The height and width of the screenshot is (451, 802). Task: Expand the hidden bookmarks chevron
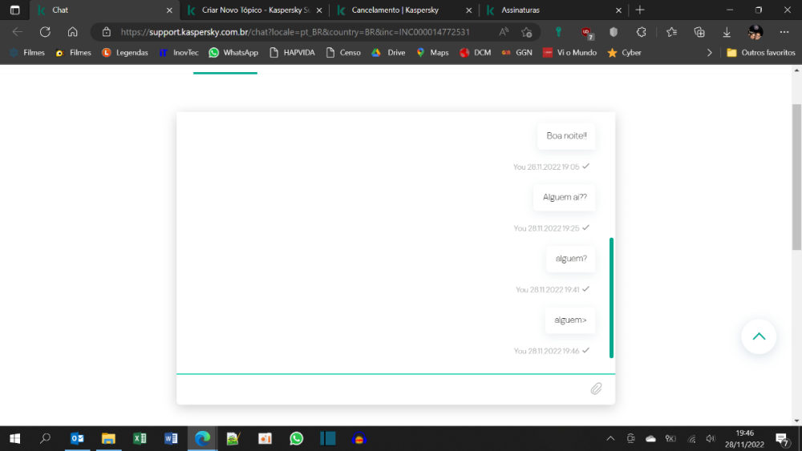[710, 53]
